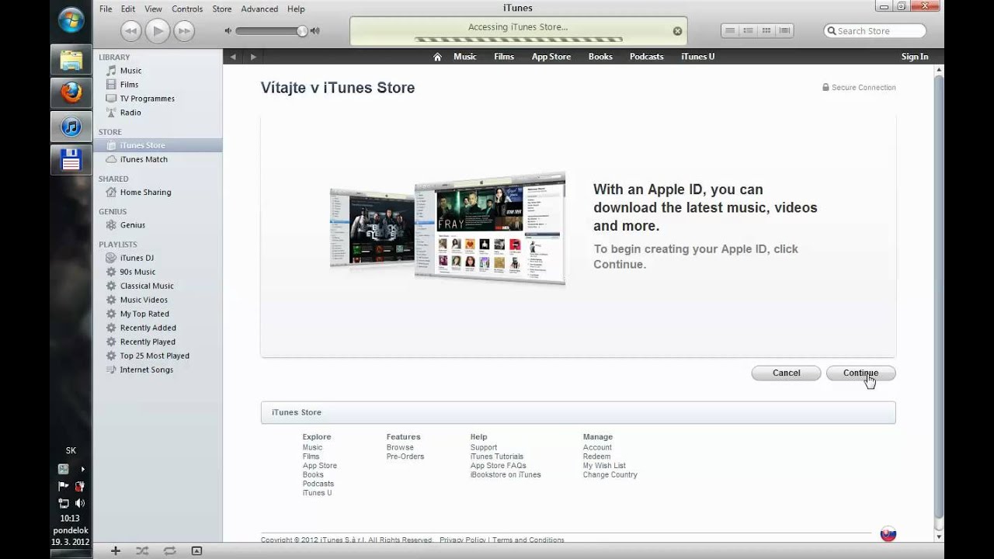Image resolution: width=994 pixels, height=559 pixels.
Task: Open the File menu
Action: click(106, 9)
